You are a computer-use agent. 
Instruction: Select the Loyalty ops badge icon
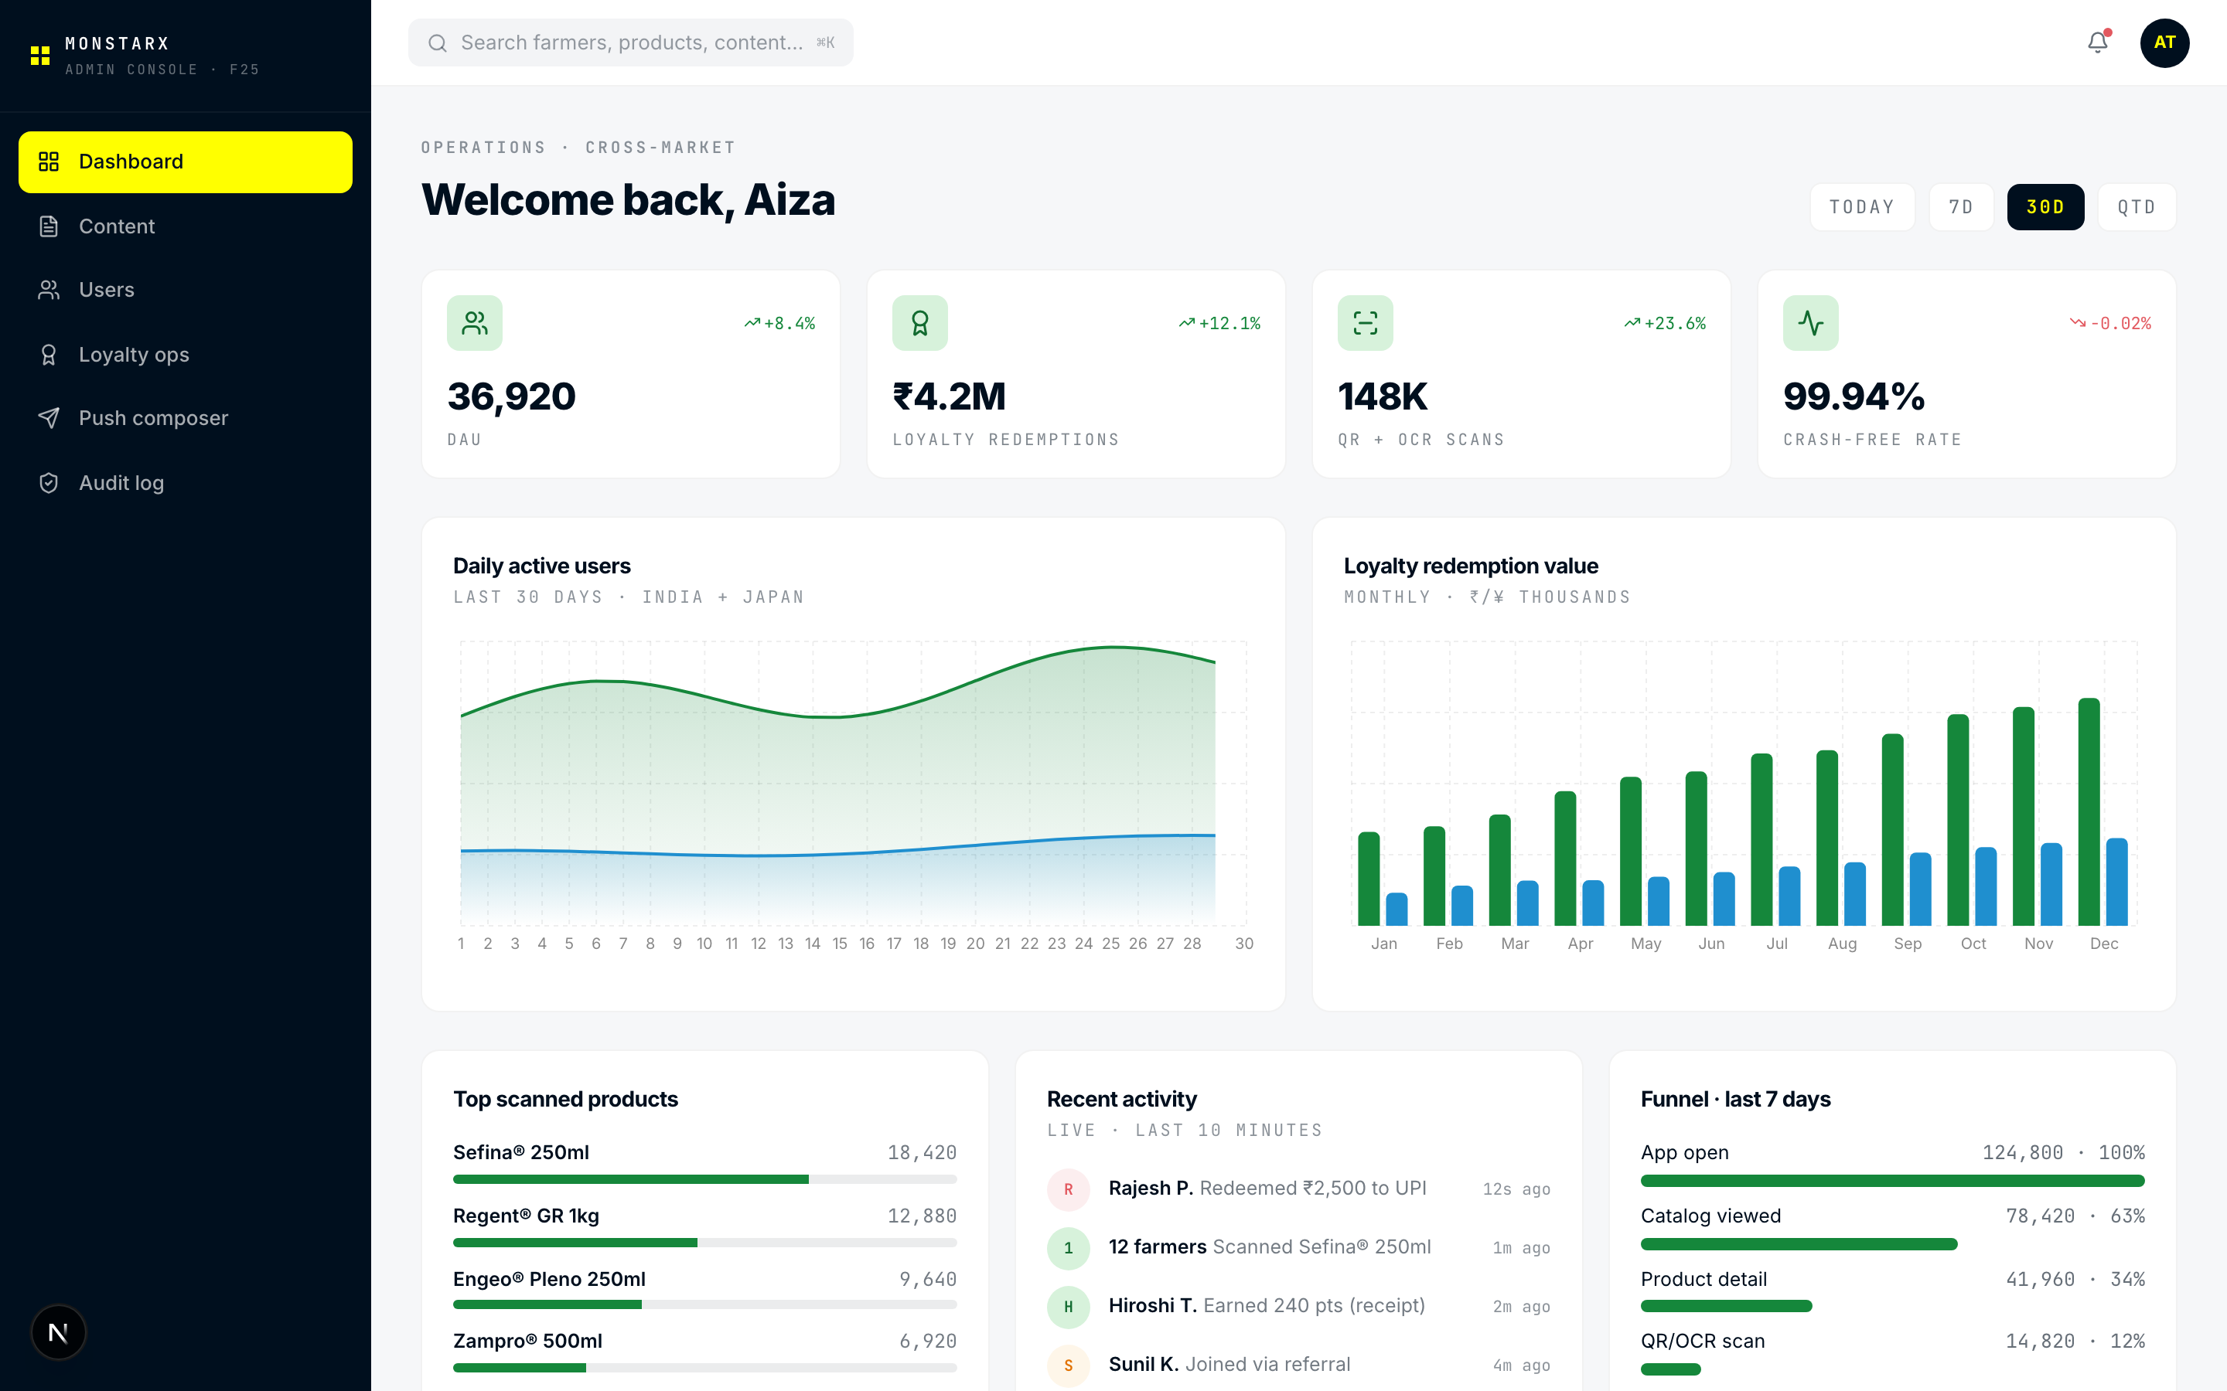click(x=49, y=354)
